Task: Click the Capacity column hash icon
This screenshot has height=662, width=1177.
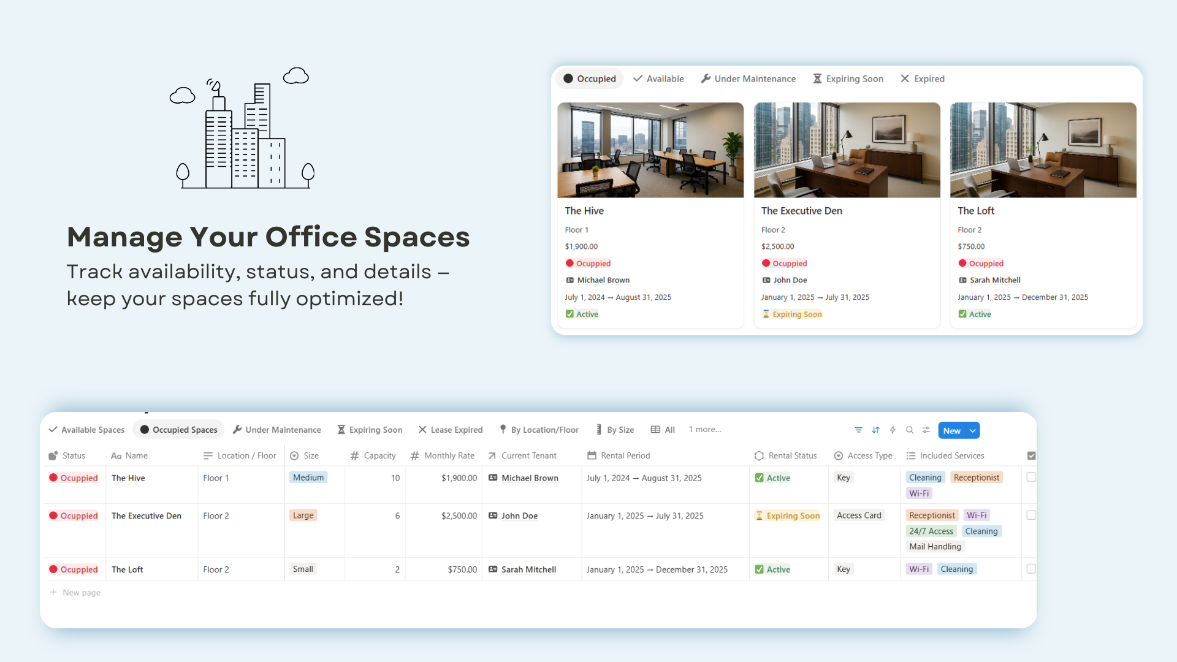Action: 354,455
